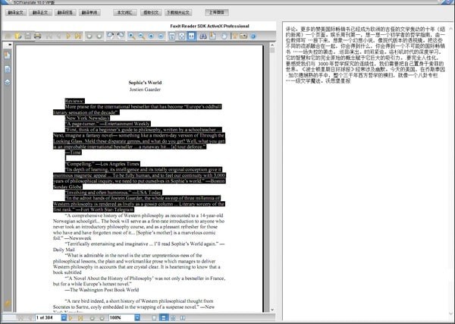
Task: Go to first page in bottom status bar
Action: 20,318
